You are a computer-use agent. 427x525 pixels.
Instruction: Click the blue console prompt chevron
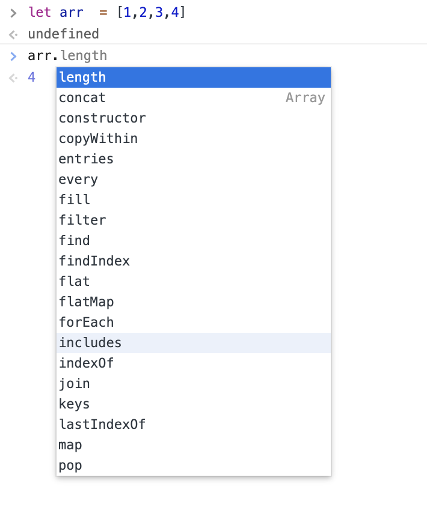click(x=13, y=55)
